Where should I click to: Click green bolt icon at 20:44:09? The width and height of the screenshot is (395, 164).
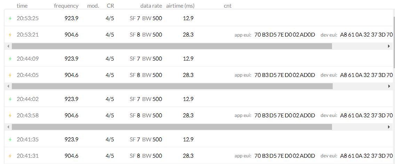(10, 59)
